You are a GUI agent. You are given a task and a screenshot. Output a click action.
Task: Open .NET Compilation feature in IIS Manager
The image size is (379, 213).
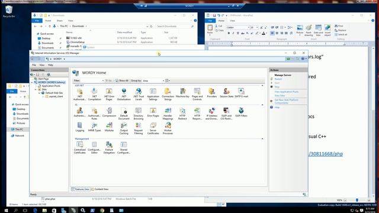[x=95, y=94]
